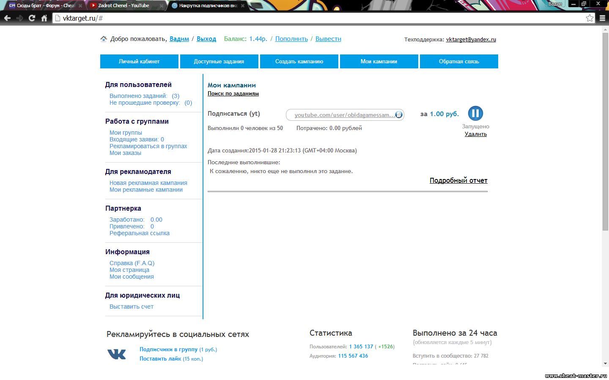Click the home icon beside the welcome text
609x380 pixels.
coord(104,39)
